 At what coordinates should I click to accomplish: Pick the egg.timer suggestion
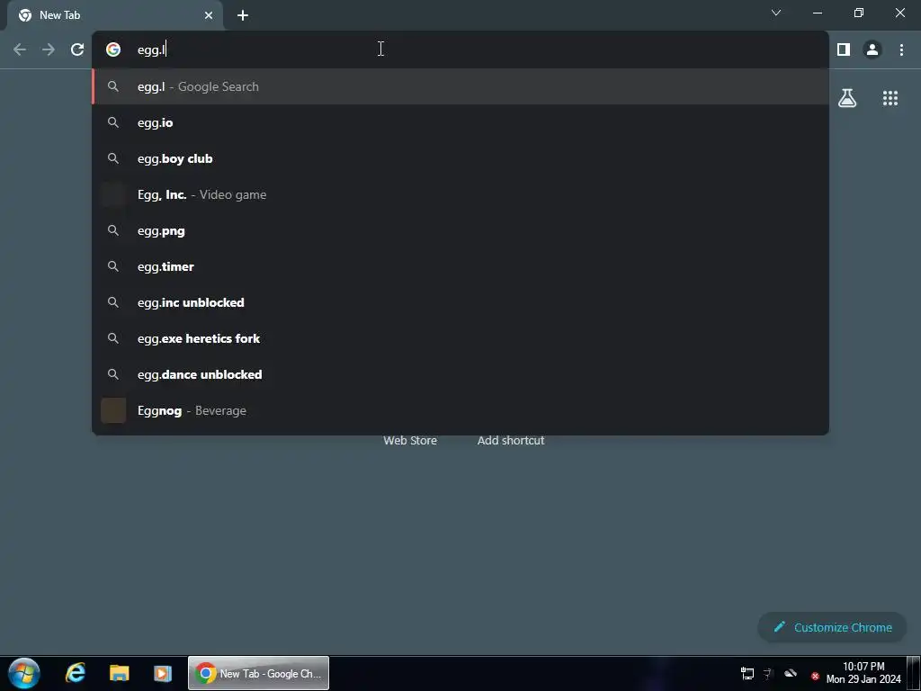(460, 266)
